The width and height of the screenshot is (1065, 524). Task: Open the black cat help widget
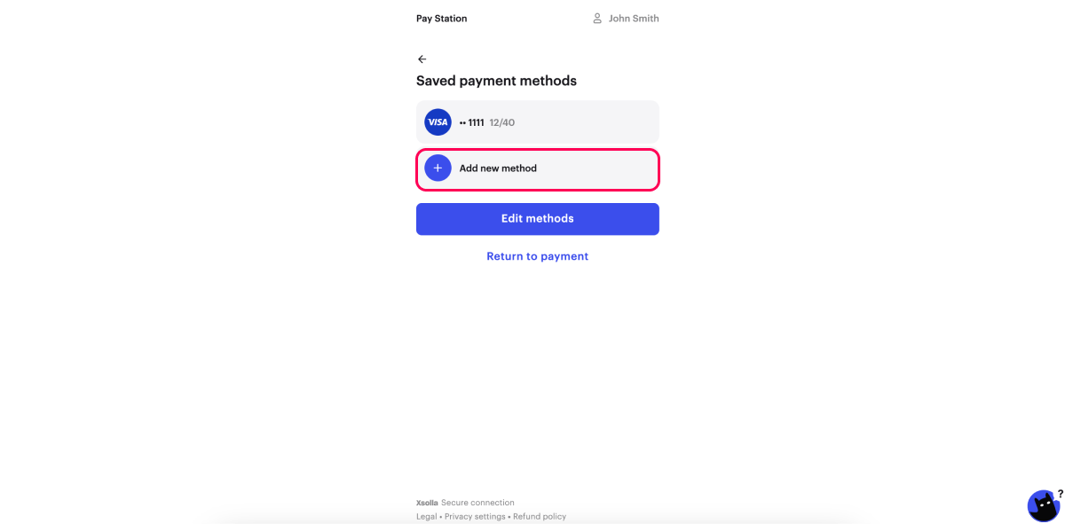1043,507
